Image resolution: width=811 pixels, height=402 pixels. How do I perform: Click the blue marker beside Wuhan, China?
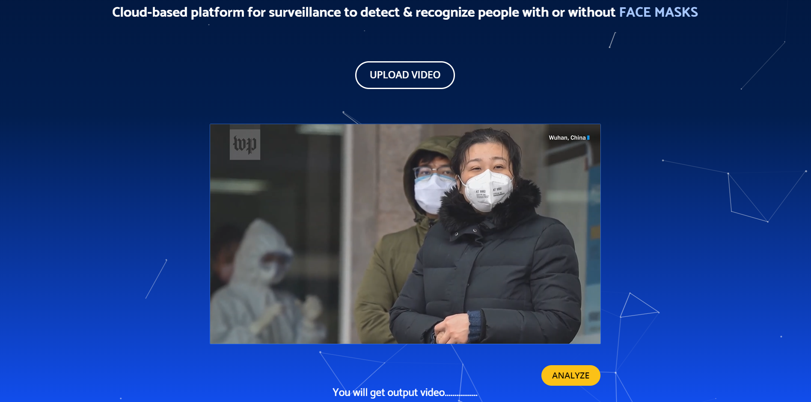pyautogui.click(x=588, y=138)
